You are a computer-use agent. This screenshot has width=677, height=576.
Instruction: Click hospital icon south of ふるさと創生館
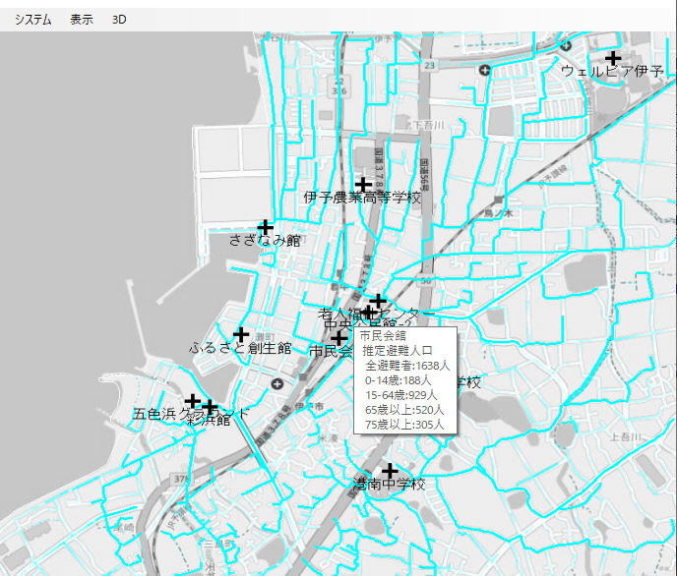277,383
